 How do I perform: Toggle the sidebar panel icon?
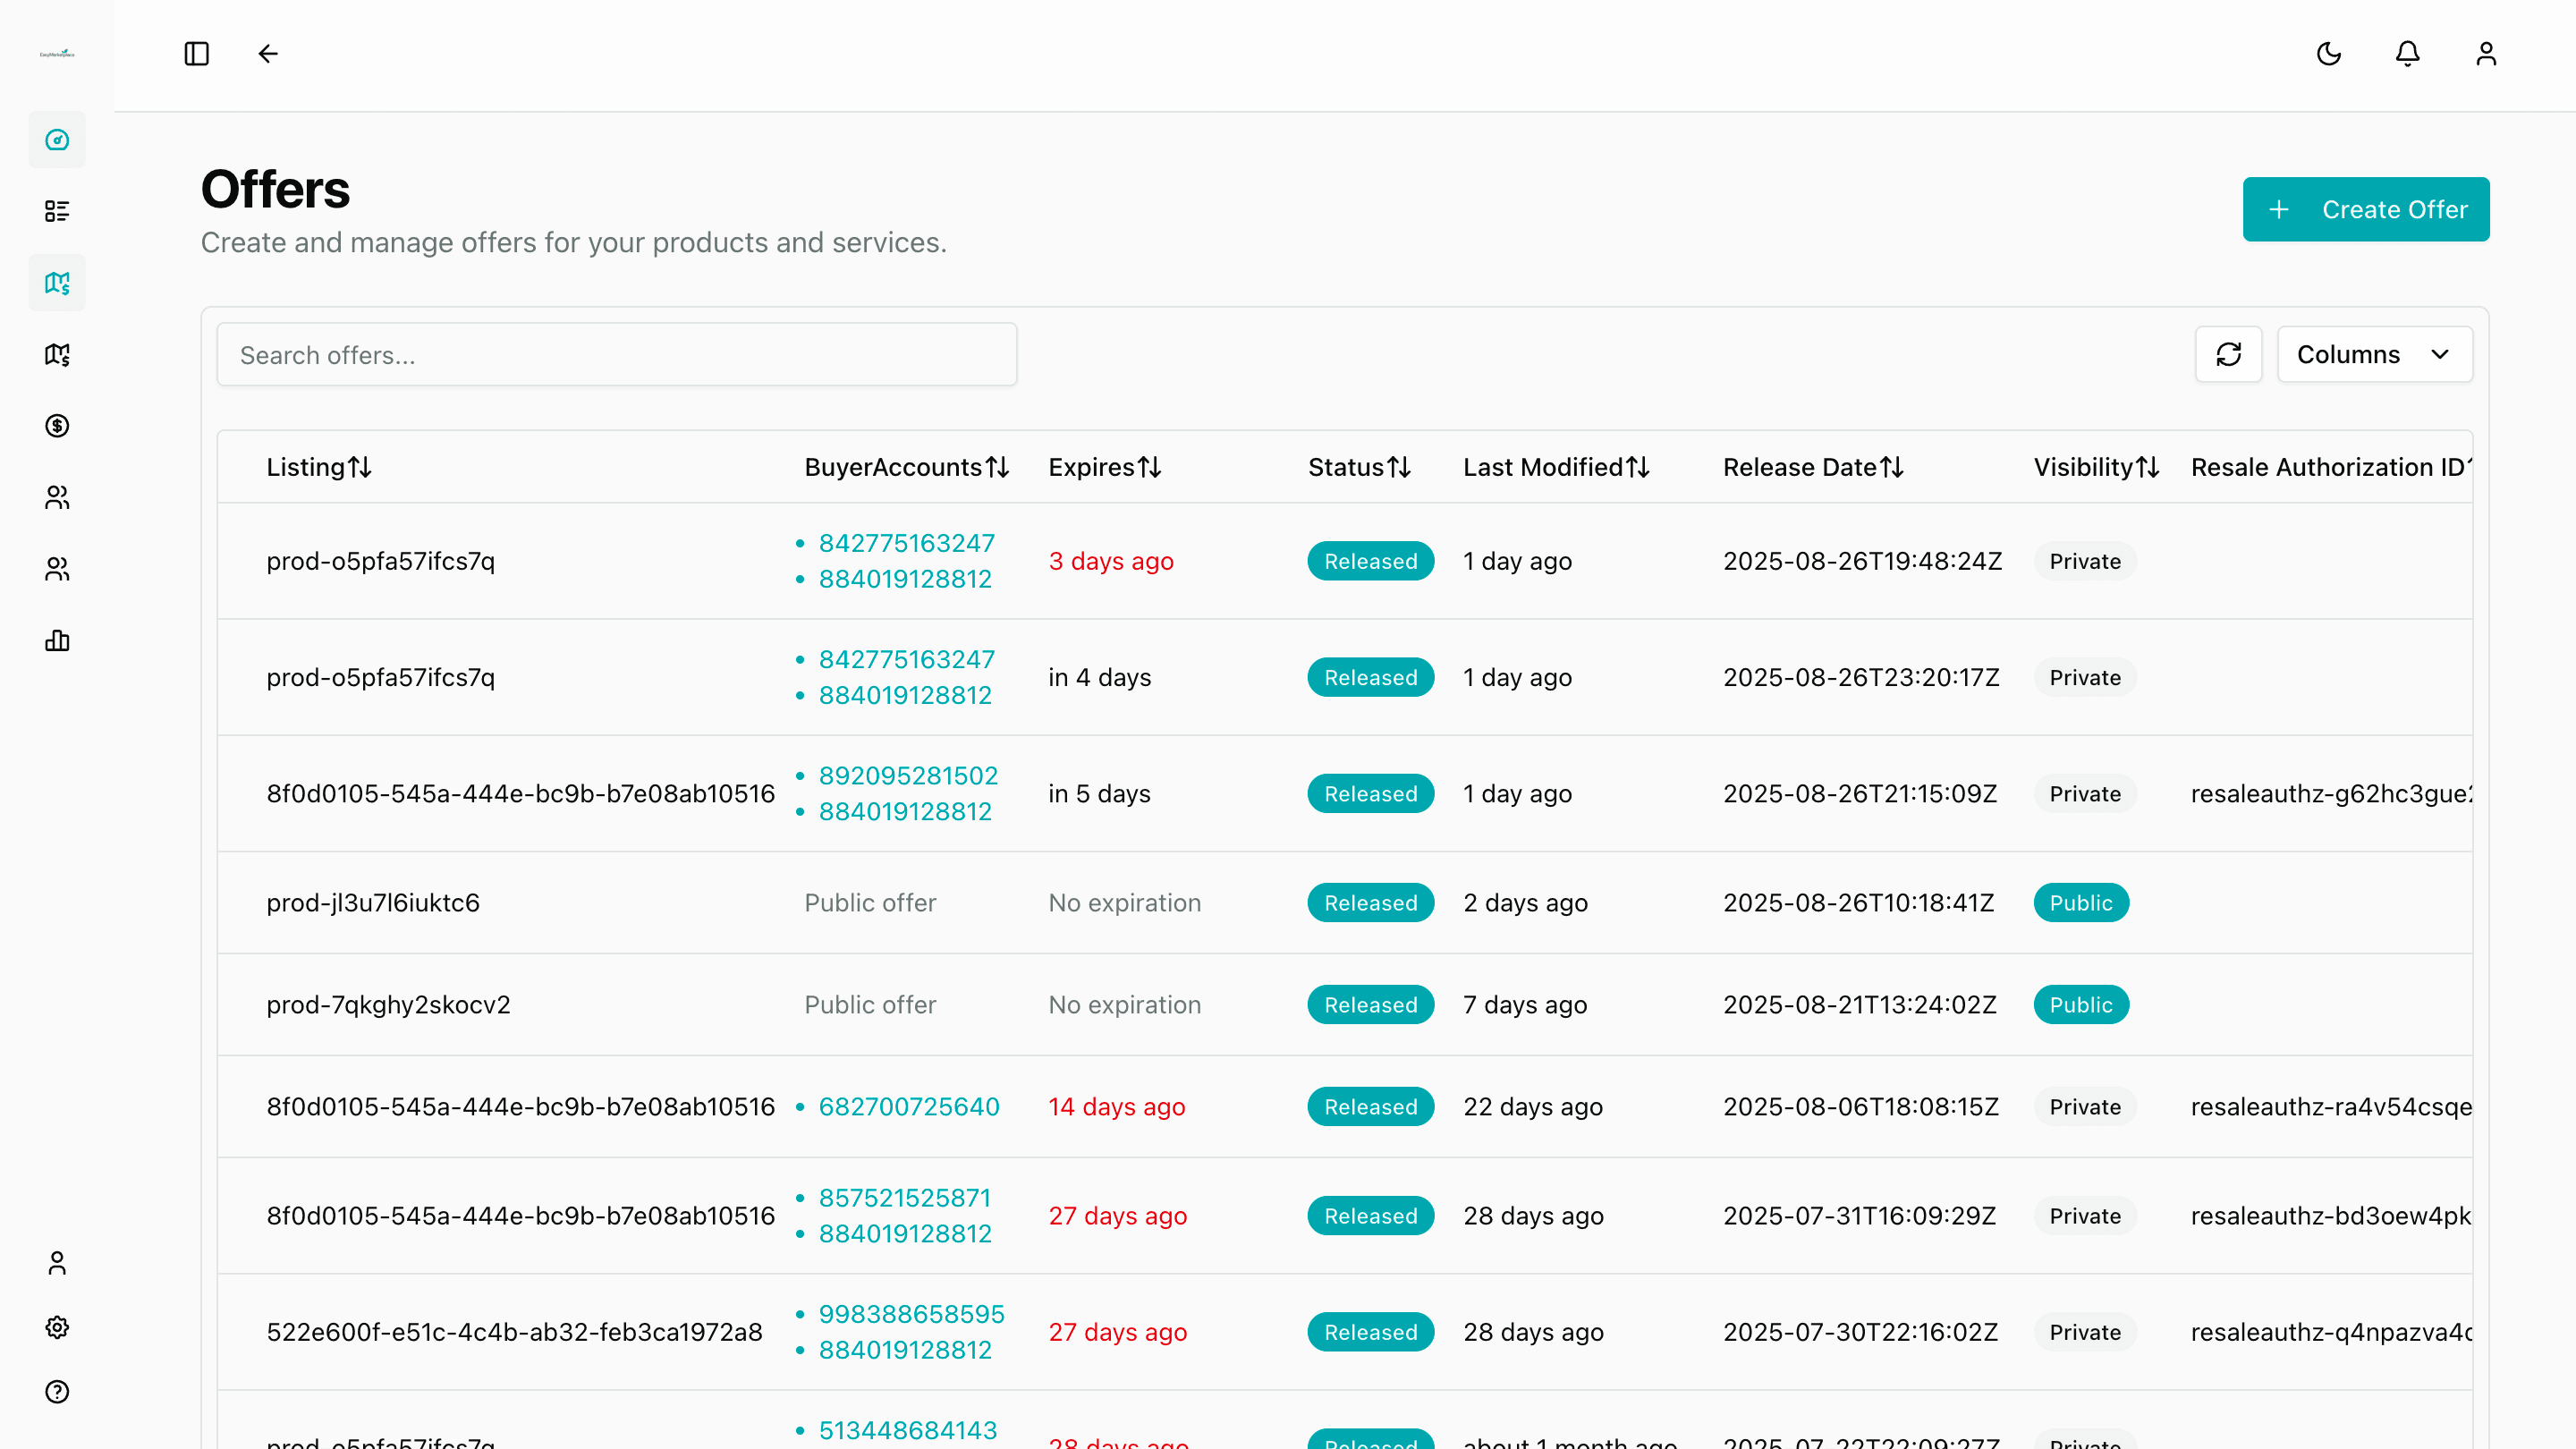pyautogui.click(x=197, y=54)
